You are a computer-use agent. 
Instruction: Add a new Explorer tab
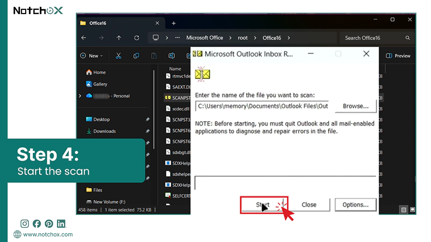[x=174, y=23]
